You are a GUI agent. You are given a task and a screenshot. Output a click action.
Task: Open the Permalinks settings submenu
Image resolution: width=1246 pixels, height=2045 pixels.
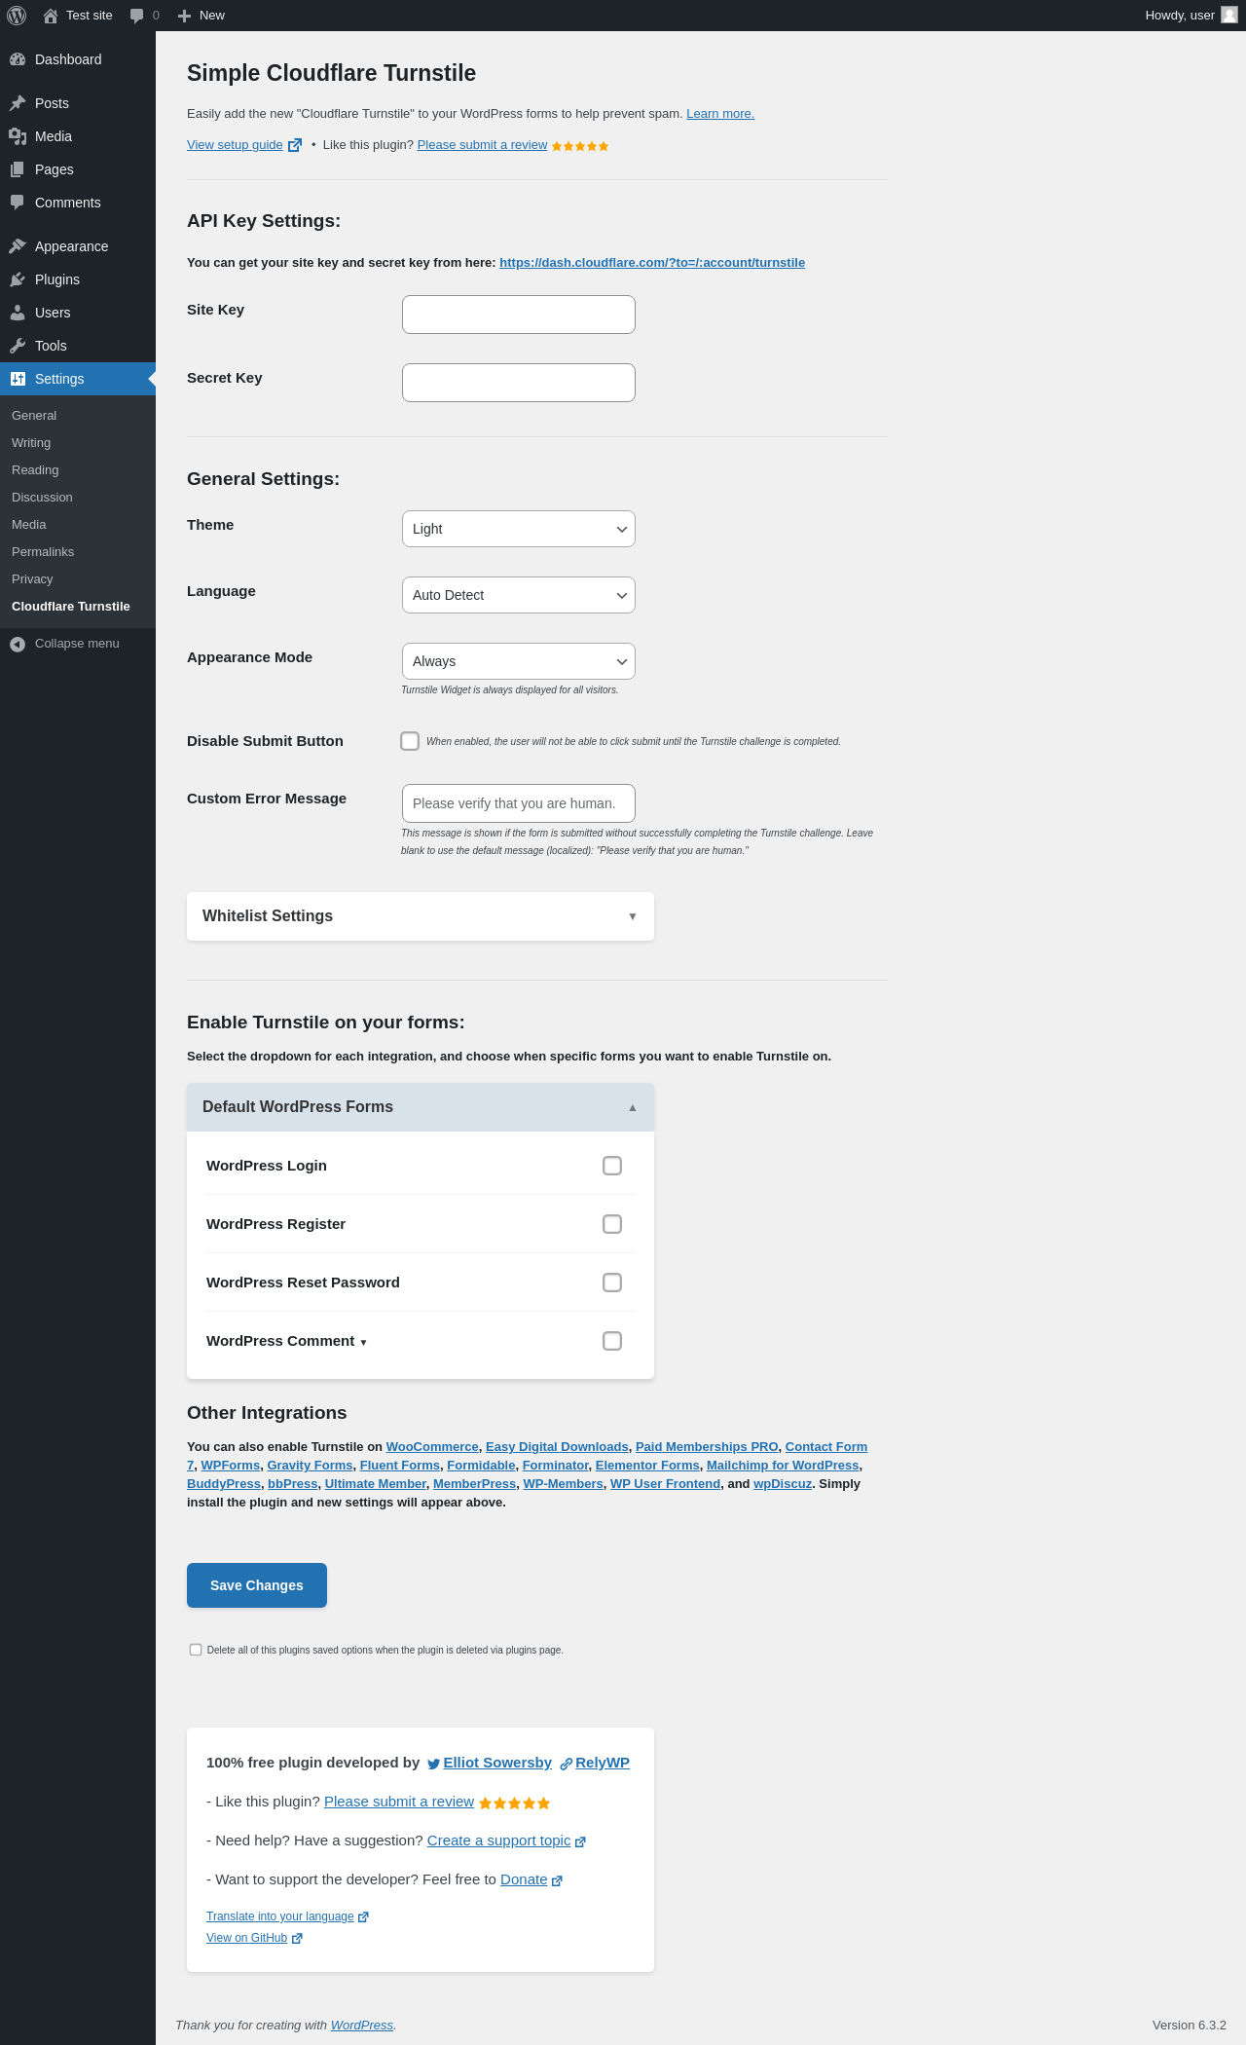click(x=43, y=552)
